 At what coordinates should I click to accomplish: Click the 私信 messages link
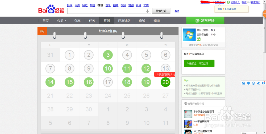(x=244, y=2)
